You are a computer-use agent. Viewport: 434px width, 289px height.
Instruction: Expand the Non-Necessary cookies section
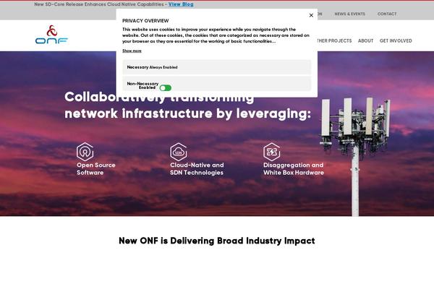[217, 84]
